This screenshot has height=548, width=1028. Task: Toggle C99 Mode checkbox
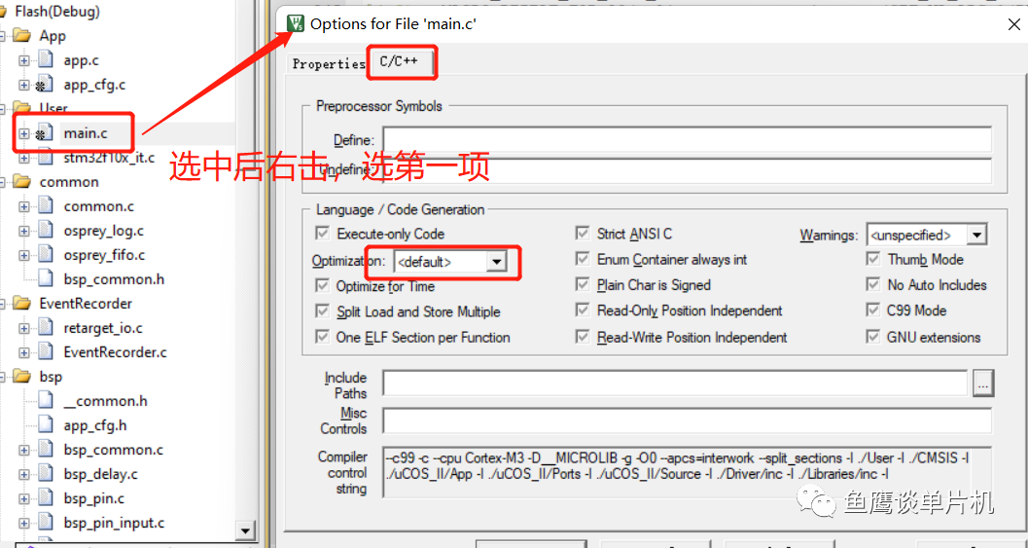[872, 310]
